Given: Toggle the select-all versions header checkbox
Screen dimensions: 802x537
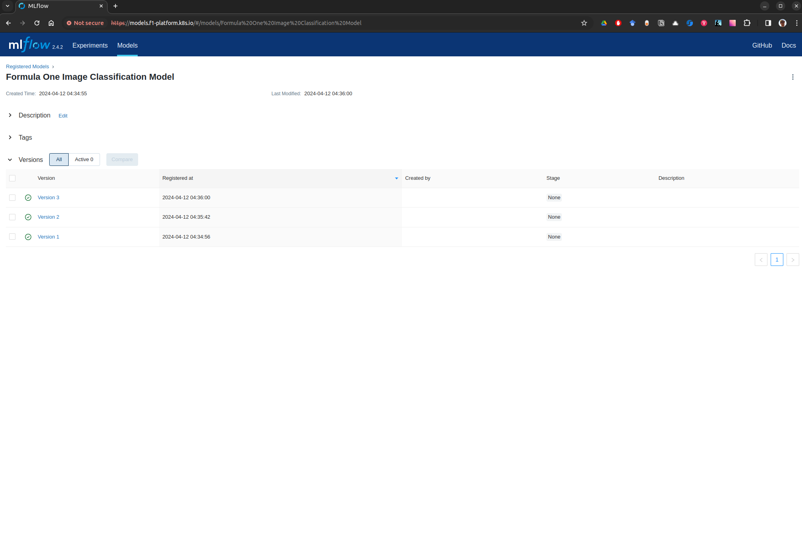Looking at the screenshot, I should tap(12, 178).
